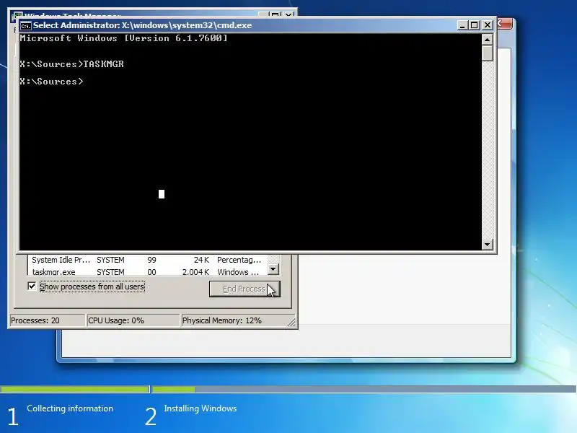This screenshot has height=433, width=577.
Task: Close the Administrator cmd.exe window
Action: pyautogui.click(x=488, y=25)
